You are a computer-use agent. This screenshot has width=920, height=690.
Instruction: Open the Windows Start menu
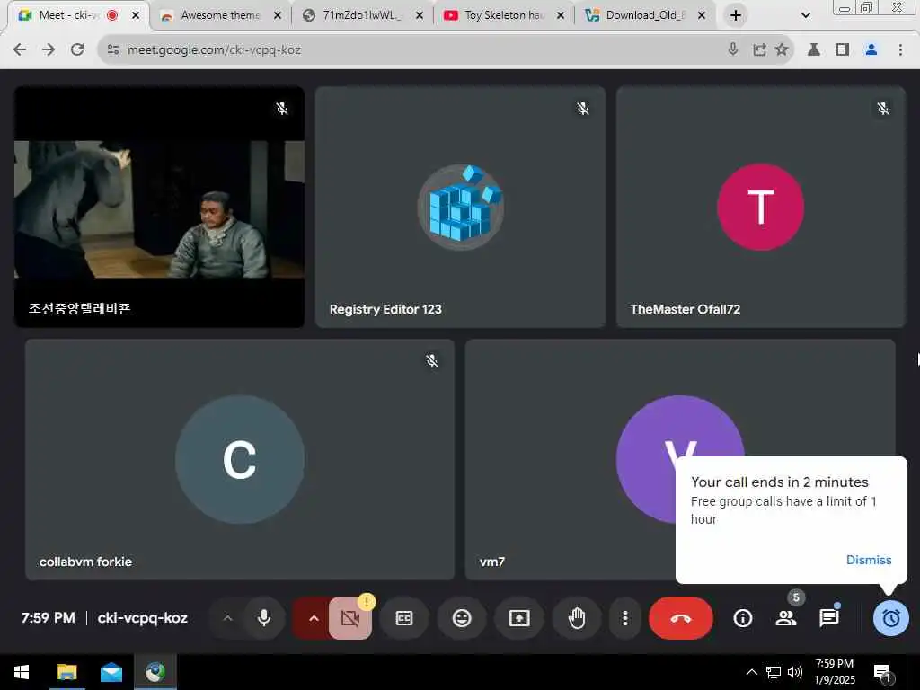[x=22, y=672]
